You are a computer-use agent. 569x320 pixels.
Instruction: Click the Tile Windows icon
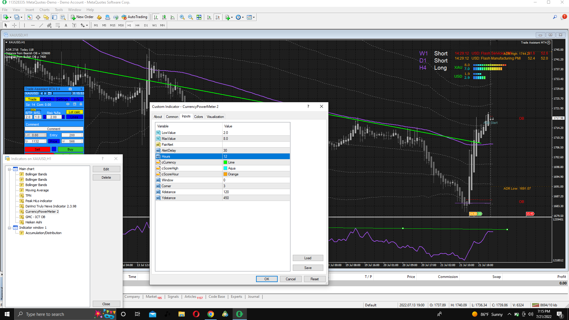199,17
